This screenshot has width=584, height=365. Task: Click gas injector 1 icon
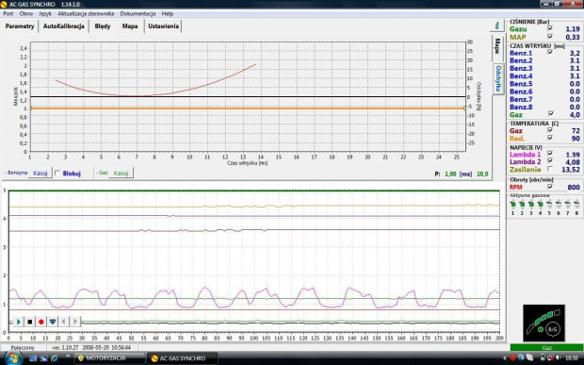[x=512, y=205]
